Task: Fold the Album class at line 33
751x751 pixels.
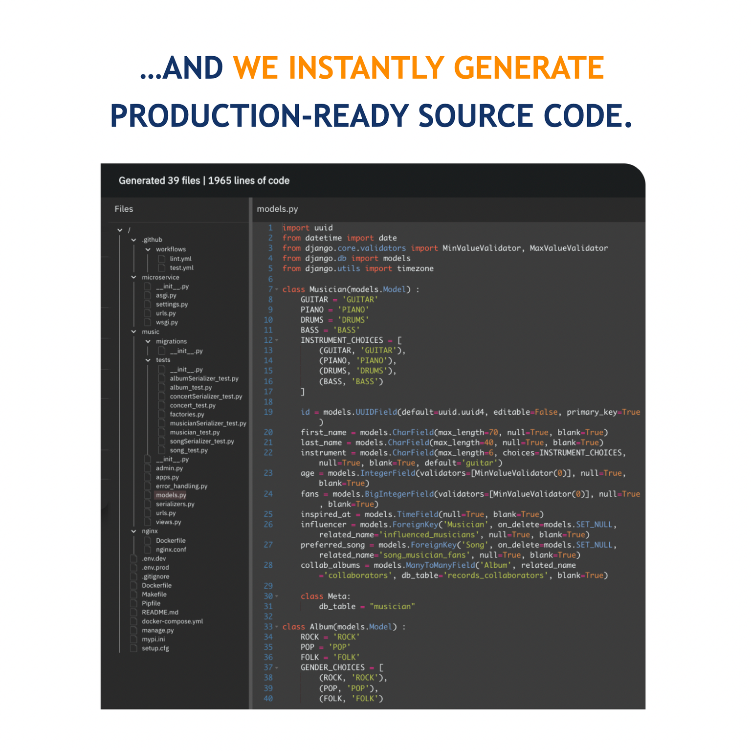Action: [277, 627]
